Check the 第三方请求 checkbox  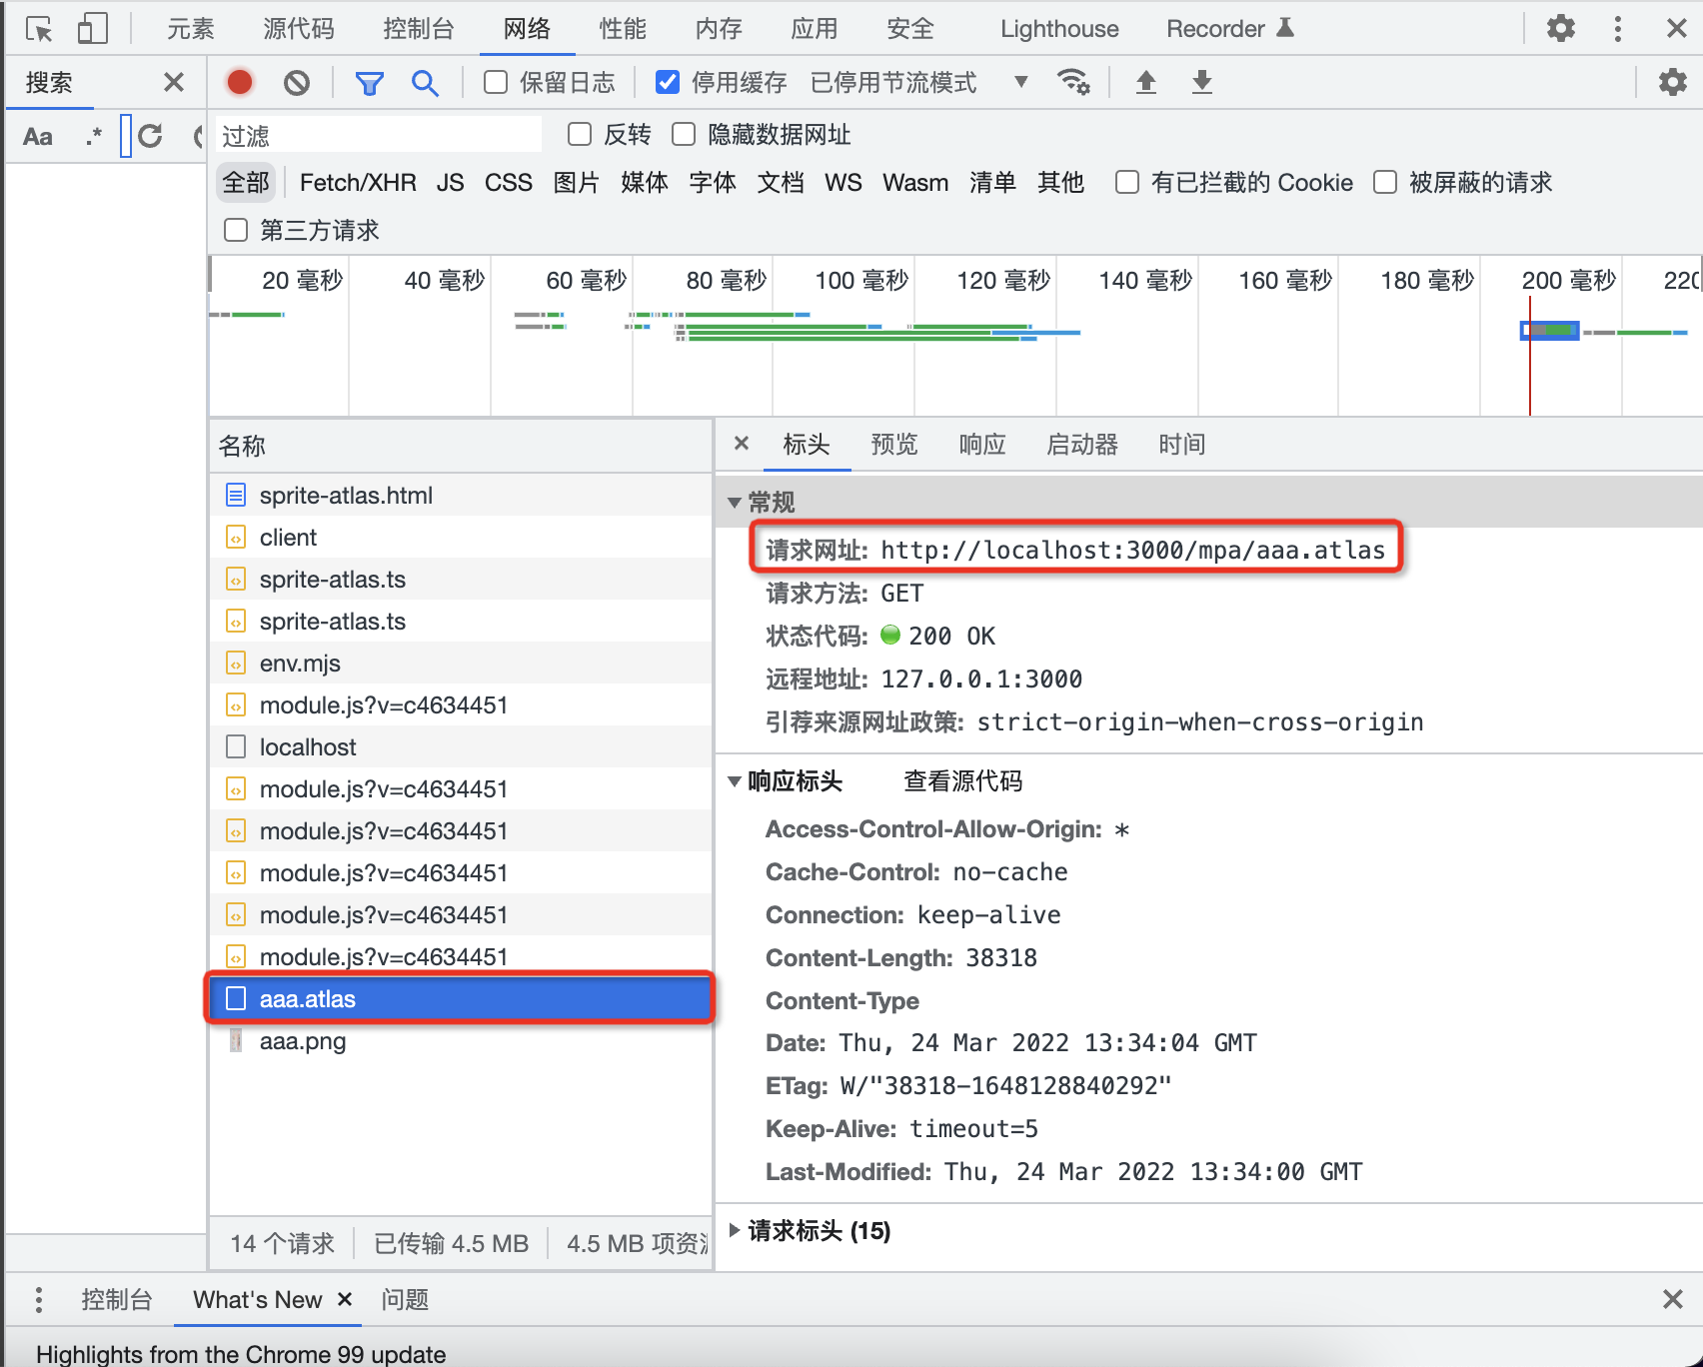click(236, 230)
